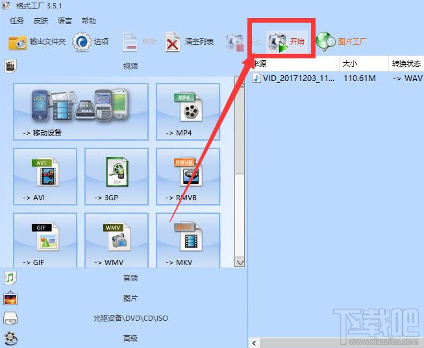The width and height of the screenshot is (424, 348).
Task: Click the 开始 start text
Action: coord(297,41)
